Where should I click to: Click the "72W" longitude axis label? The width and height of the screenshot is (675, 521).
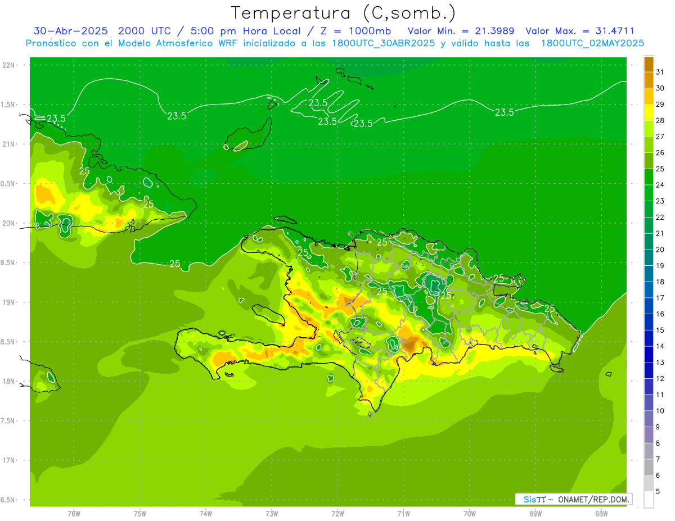pos(338,514)
